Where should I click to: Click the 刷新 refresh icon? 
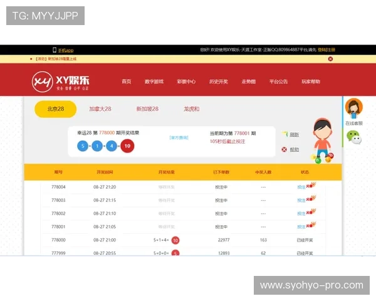pos(285,134)
